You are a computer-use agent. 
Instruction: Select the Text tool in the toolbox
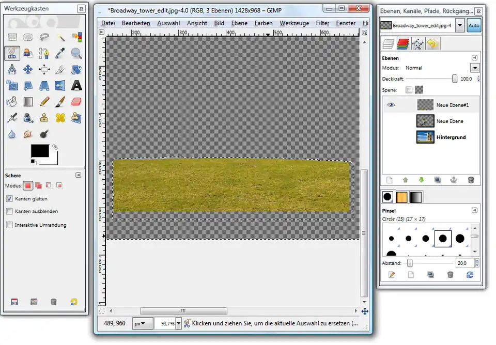[x=76, y=85]
